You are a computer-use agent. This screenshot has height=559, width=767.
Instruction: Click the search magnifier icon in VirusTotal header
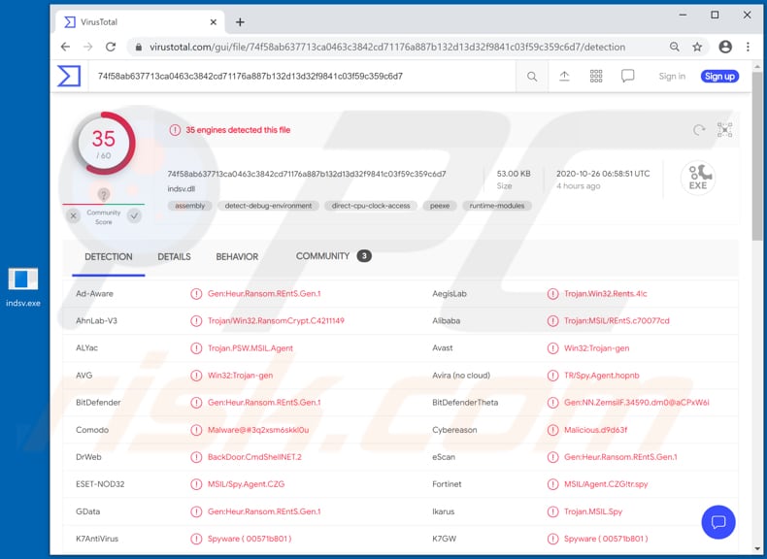tap(532, 77)
